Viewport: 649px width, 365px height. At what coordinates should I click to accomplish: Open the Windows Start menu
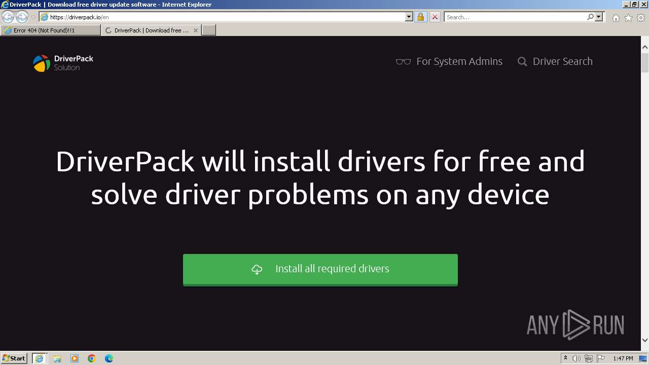click(14, 358)
